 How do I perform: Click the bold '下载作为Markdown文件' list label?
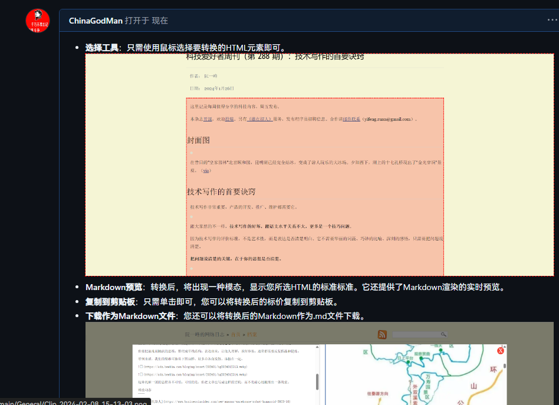[130, 316]
